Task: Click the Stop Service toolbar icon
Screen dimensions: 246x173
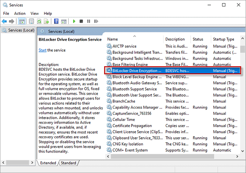Action: pyautogui.click(x=81, y=21)
